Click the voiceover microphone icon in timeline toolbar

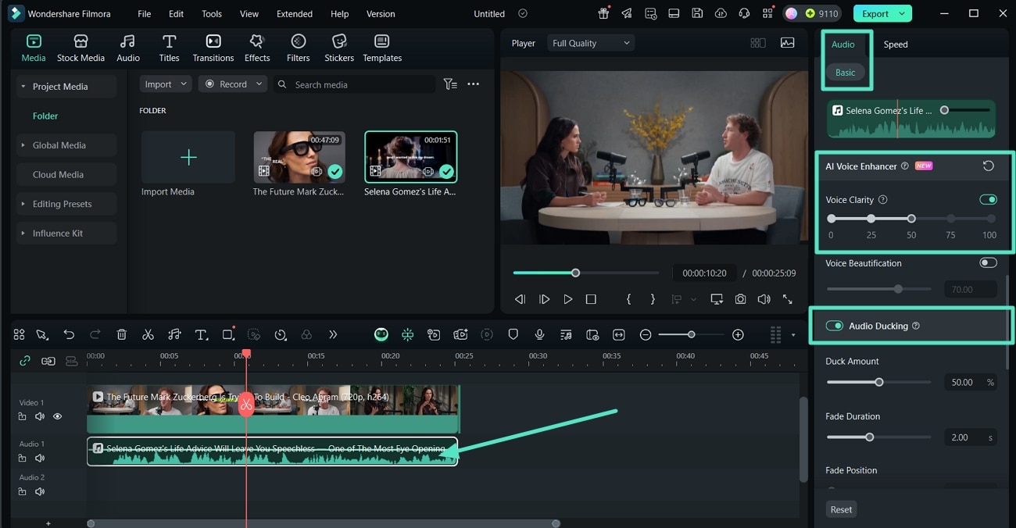(x=539, y=334)
